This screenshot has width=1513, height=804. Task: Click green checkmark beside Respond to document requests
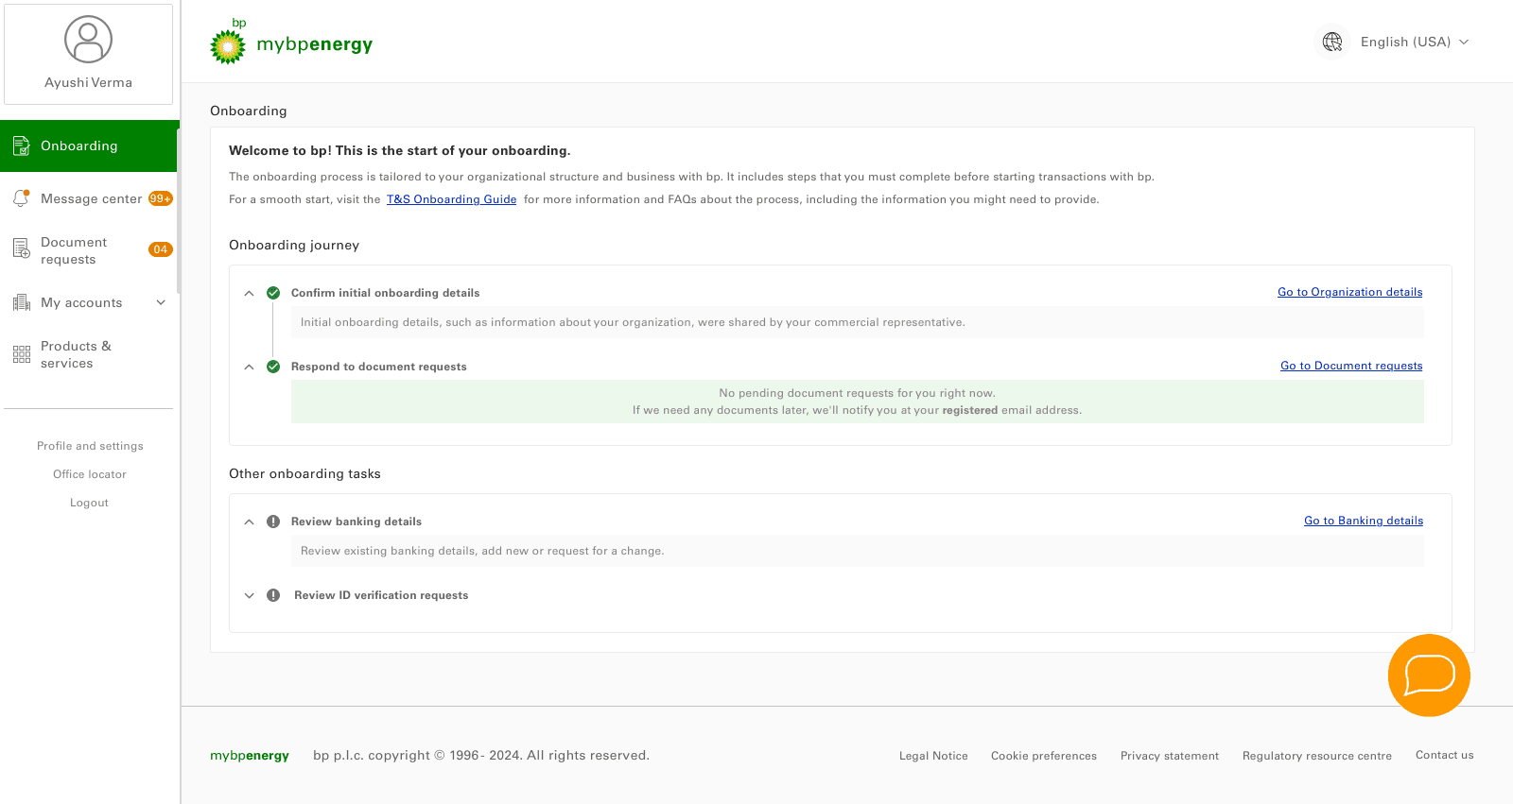(x=273, y=367)
